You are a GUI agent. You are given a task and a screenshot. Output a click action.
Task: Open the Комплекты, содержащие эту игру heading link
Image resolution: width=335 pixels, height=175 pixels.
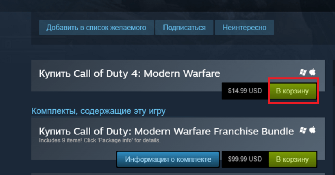click(99, 111)
